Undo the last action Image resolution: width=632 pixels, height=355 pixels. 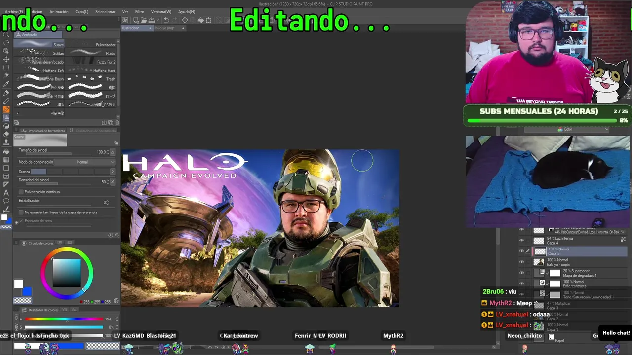coord(166,20)
